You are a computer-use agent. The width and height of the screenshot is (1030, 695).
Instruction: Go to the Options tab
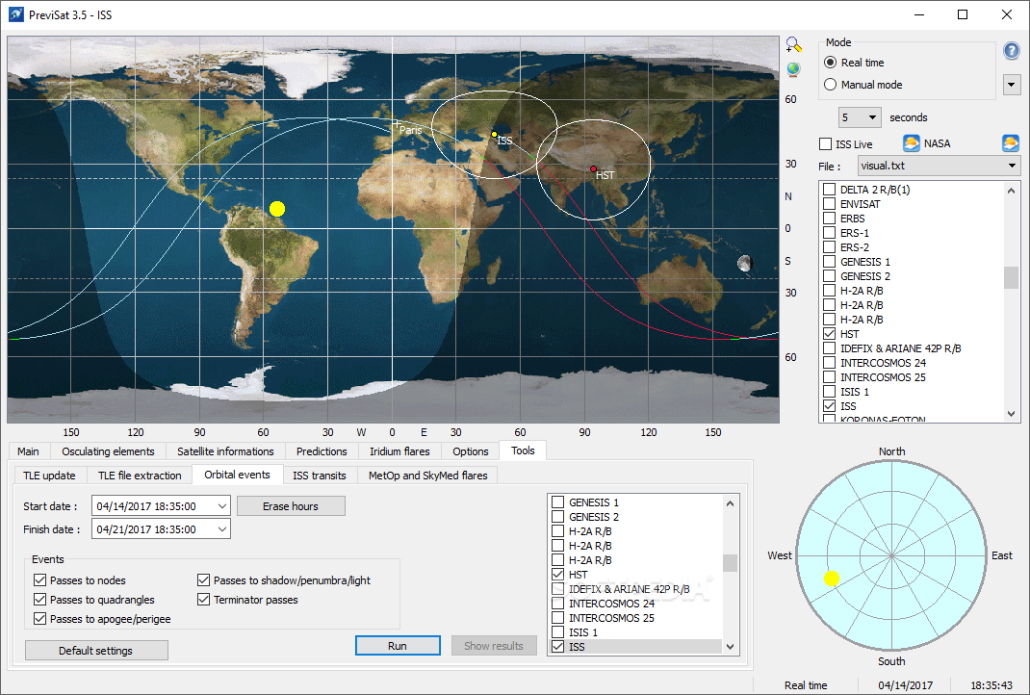(471, 451)
